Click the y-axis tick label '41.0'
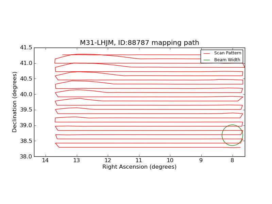 (x=26, y=63)
